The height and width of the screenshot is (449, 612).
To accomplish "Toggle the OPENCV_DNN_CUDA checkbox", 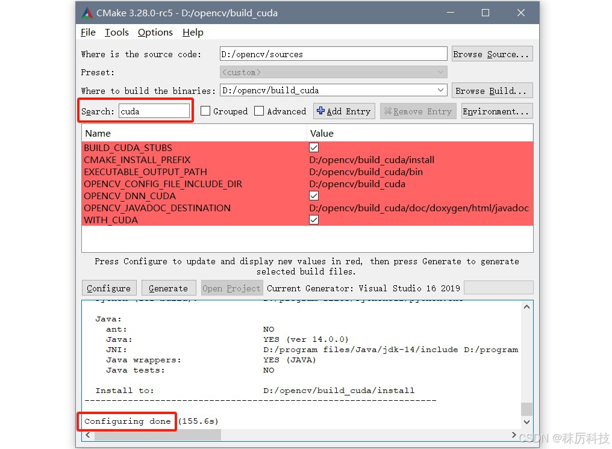I will point(313,196).
